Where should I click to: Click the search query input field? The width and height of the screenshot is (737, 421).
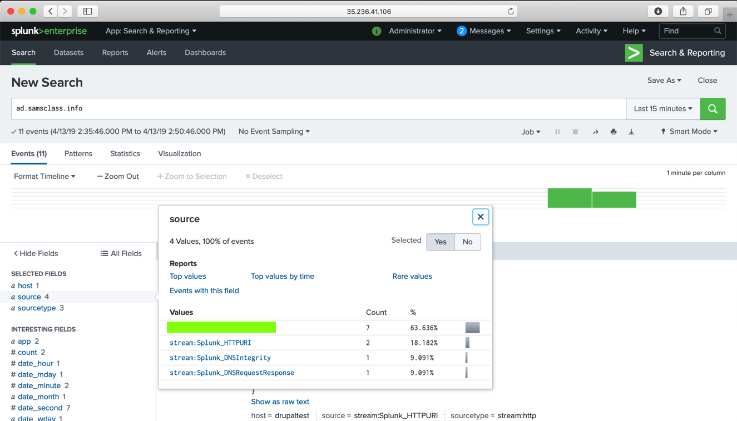click(x=319, y=109)
